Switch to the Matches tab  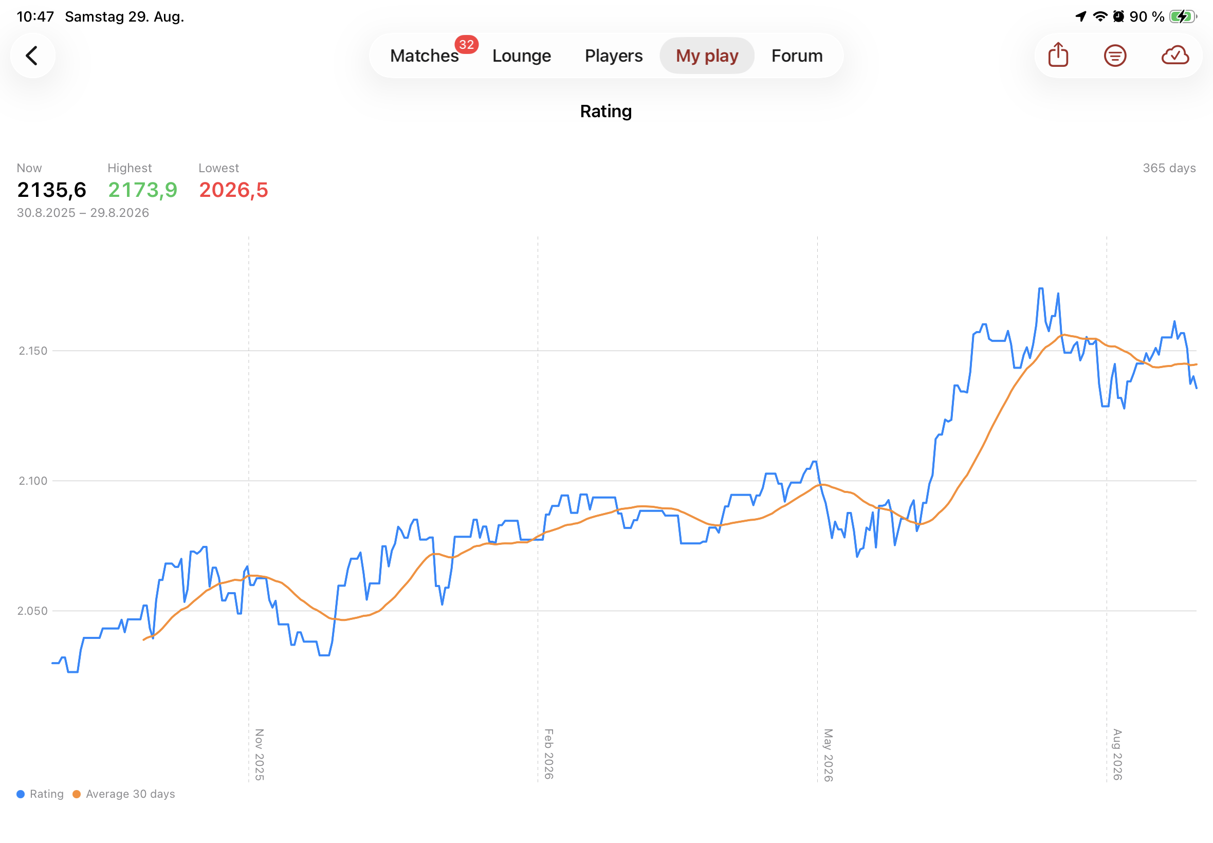[424, 56]
